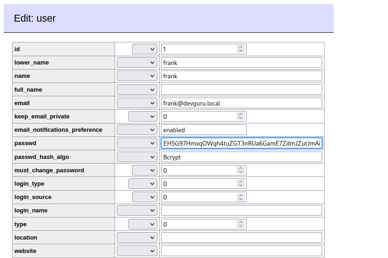This screenshot has width=388, height=258.
Task: Click the must_change_password number stepper
Action: tap(240, 170)
